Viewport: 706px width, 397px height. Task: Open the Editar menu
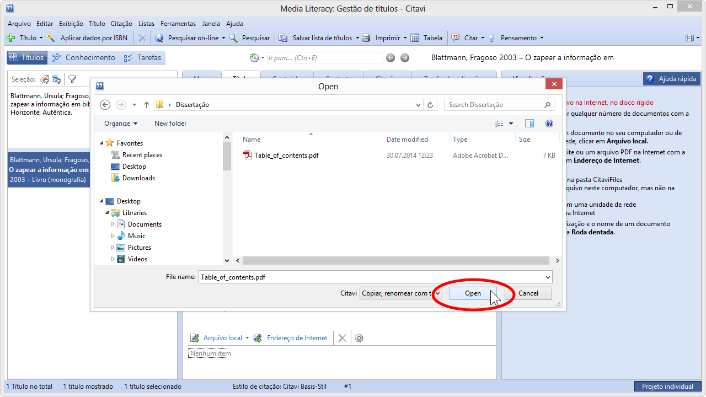45,24
